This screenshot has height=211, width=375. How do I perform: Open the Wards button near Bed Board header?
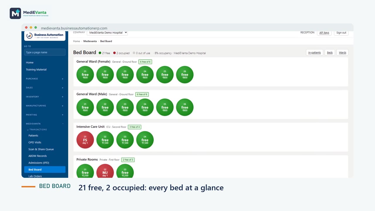[342, 52]
